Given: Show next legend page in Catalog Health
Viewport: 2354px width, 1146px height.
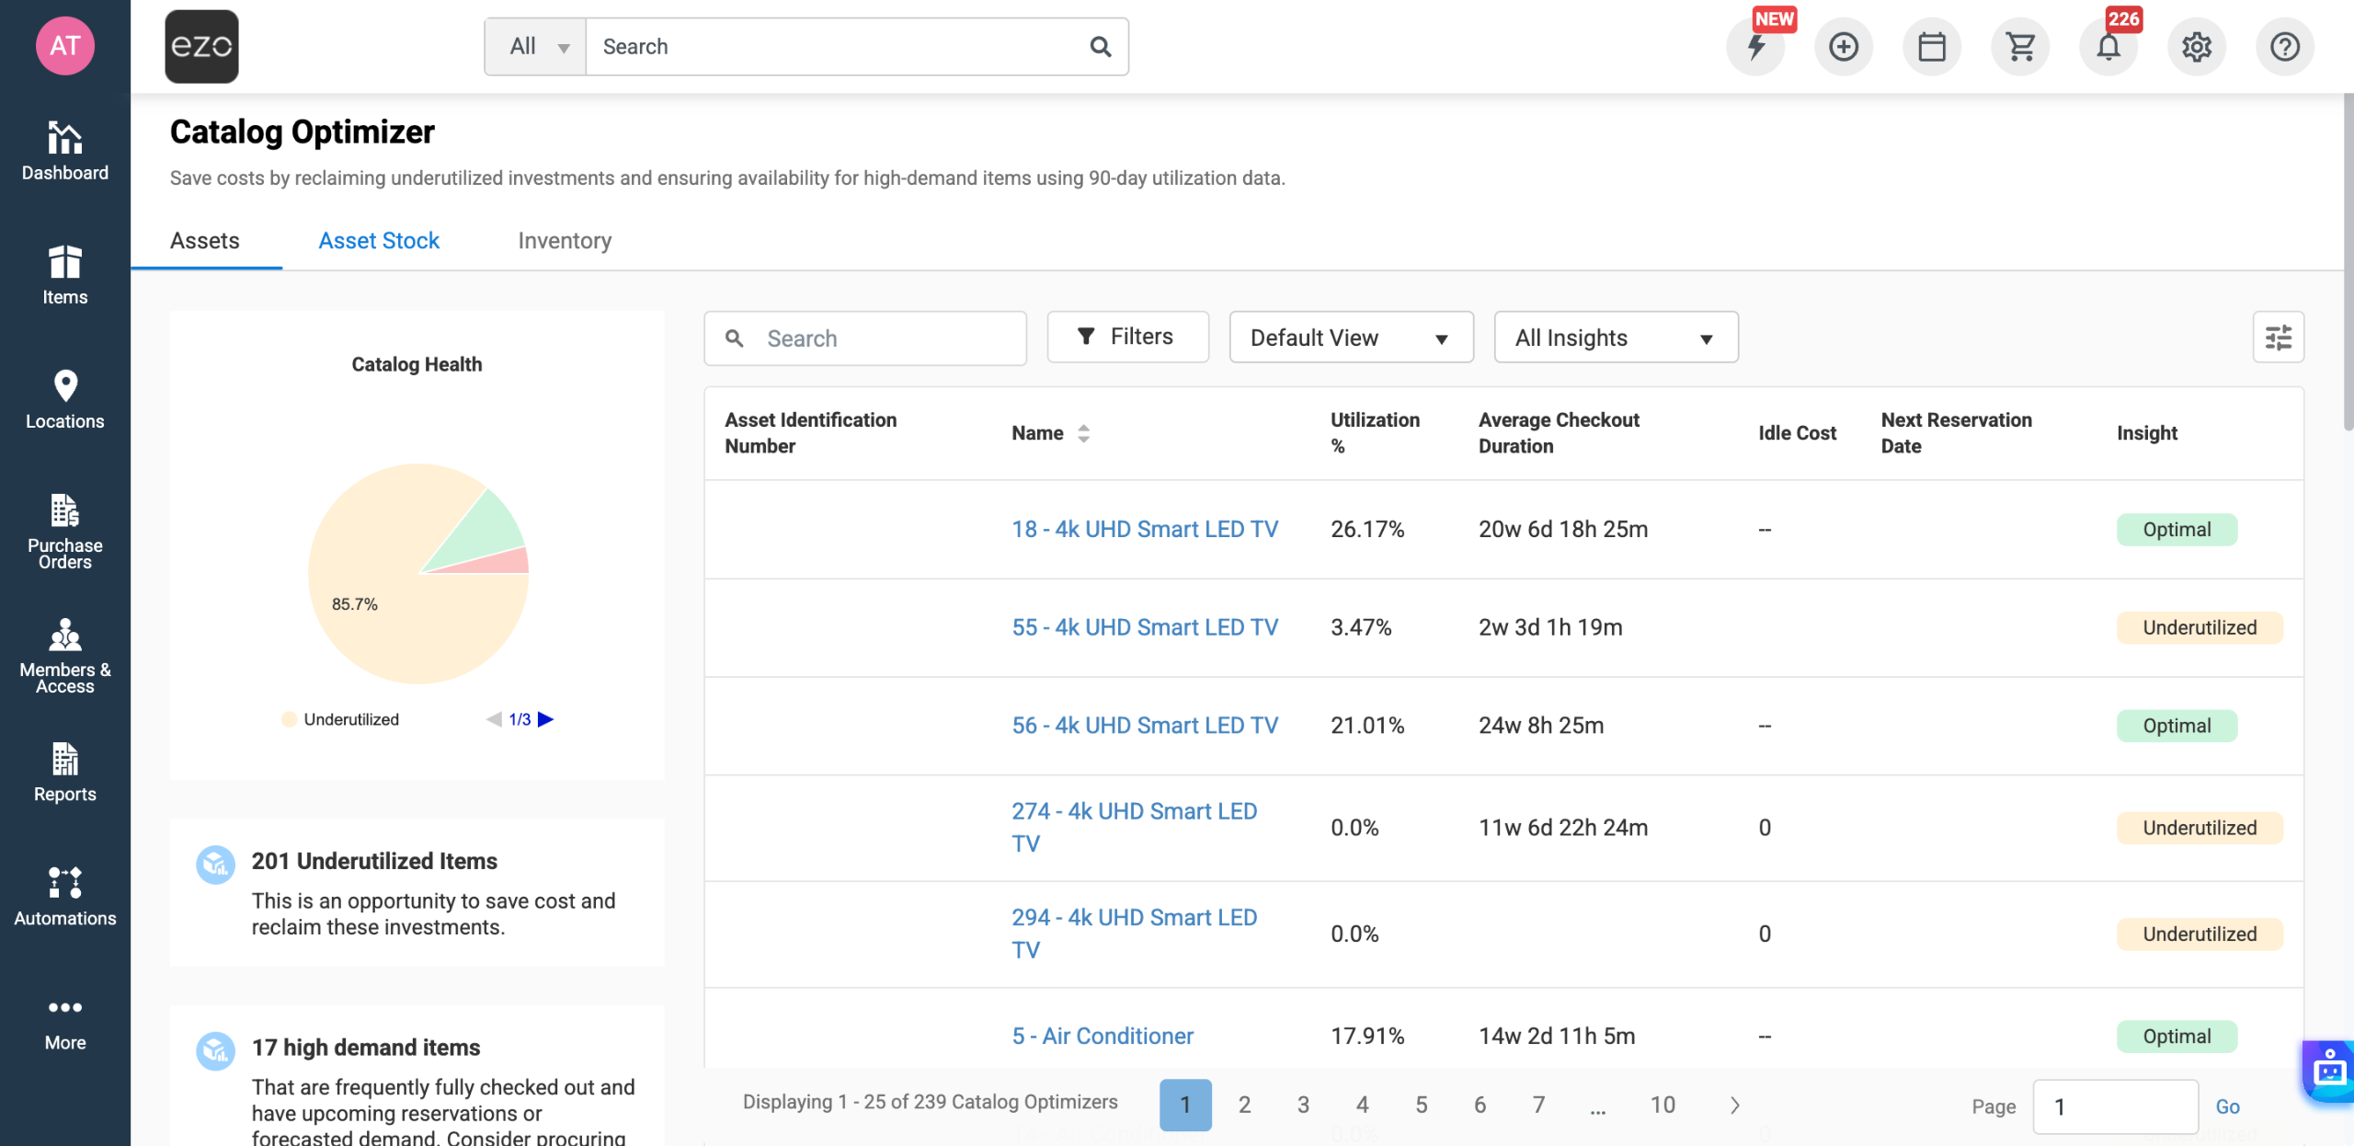Looking at the screenshot, I should (x=546, y=719).
